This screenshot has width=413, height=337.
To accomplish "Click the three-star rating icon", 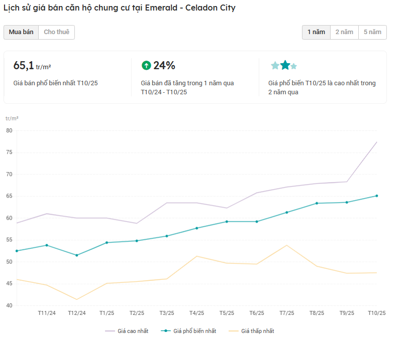I will pyautogui.click(x=284, y=65).
